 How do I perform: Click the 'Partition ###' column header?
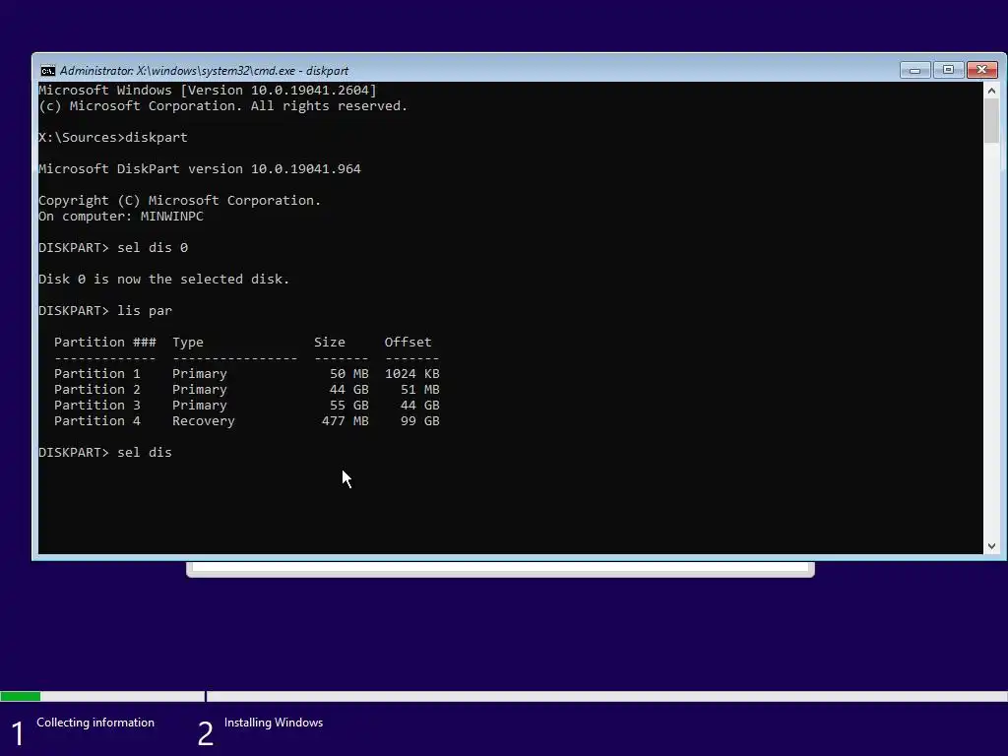[x=104, y=342]
